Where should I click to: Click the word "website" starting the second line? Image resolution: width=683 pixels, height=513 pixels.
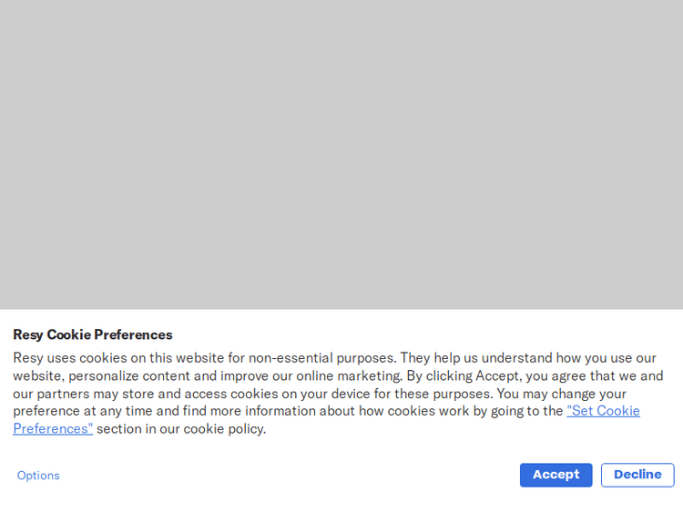[x=37, y=375]
